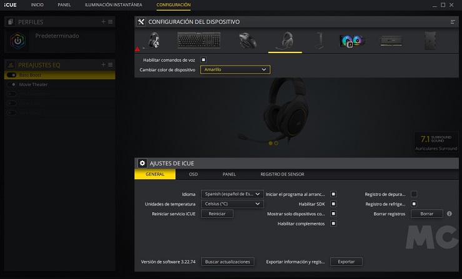Enable the Habilitar comandos de voz checkbox
The image size is (462, 279).
(x=204, y=59)
